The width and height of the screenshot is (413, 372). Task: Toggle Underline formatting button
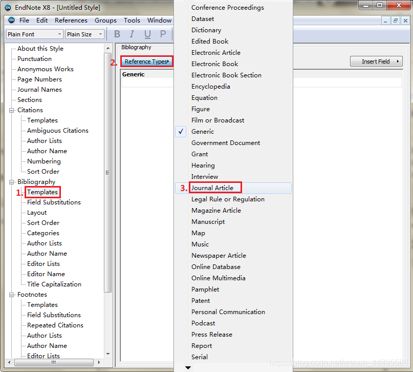tap(147, 34)
